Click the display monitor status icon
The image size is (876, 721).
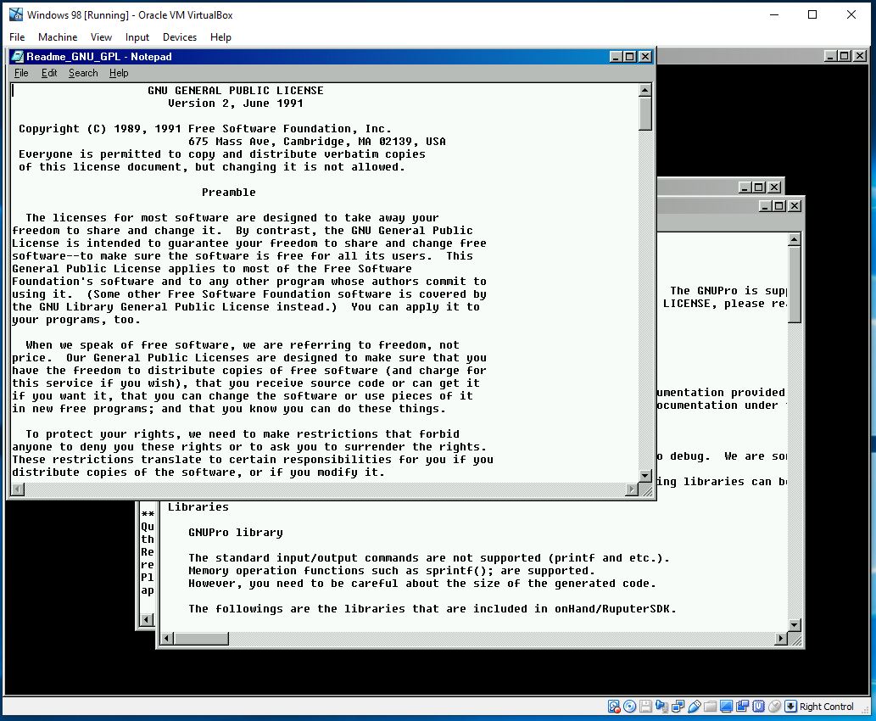click(x=726, y=707)
